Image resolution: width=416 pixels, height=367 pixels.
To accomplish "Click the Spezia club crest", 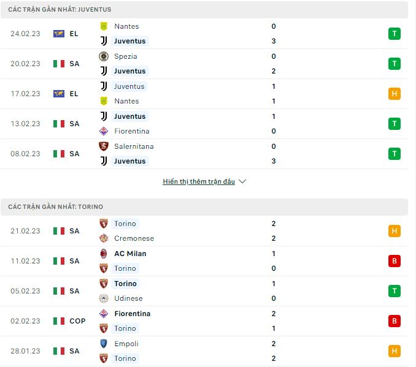I will (104, 56).
